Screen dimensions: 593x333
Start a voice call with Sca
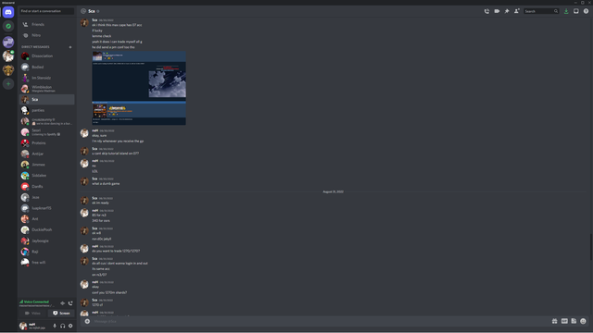[x=486, y=11]
